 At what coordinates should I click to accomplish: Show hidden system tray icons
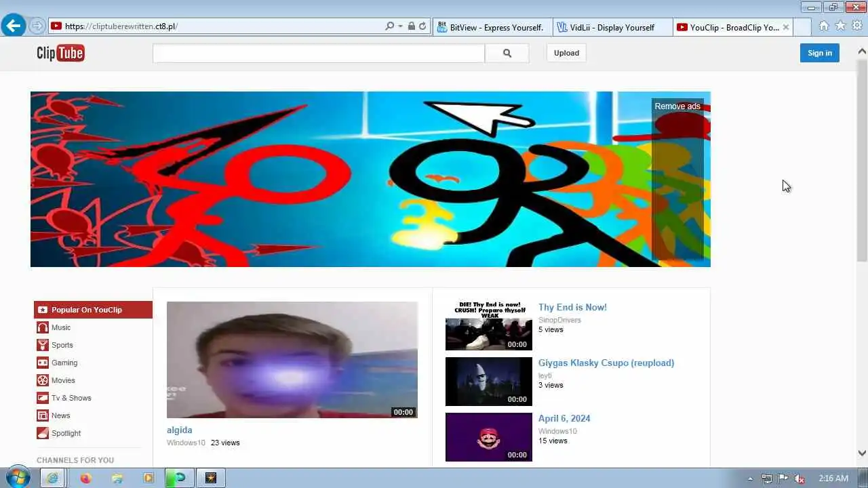[750, 479]
